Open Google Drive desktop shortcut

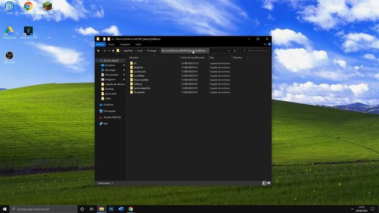tap(9, 33)
